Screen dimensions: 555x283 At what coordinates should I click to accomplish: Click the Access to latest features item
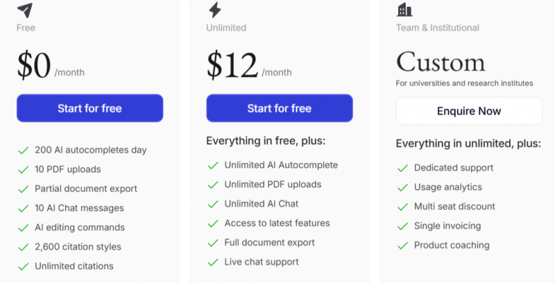click(277, 223)
